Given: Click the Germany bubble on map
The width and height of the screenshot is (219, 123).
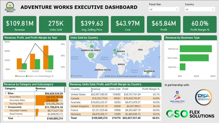Looking at the screenshot, I should (118, 52).
